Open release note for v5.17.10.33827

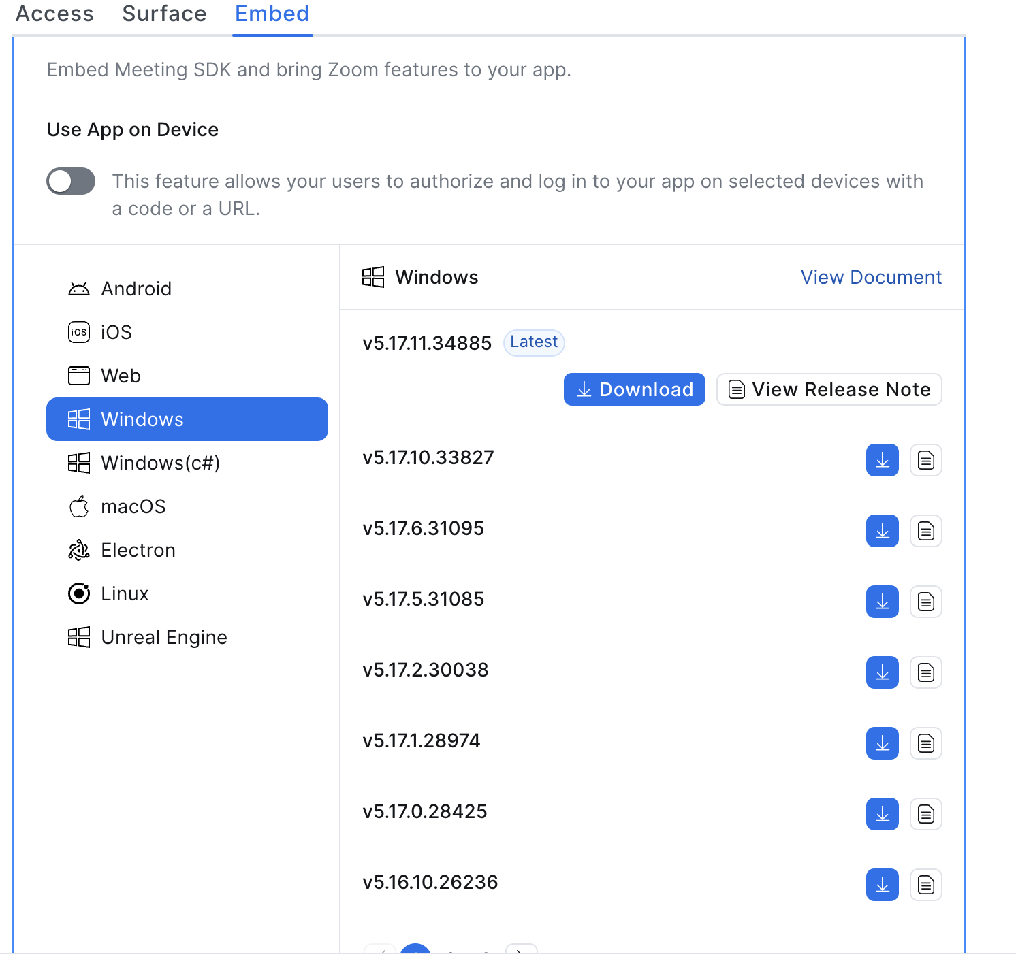pyautogui.click(x=925, y=460)
